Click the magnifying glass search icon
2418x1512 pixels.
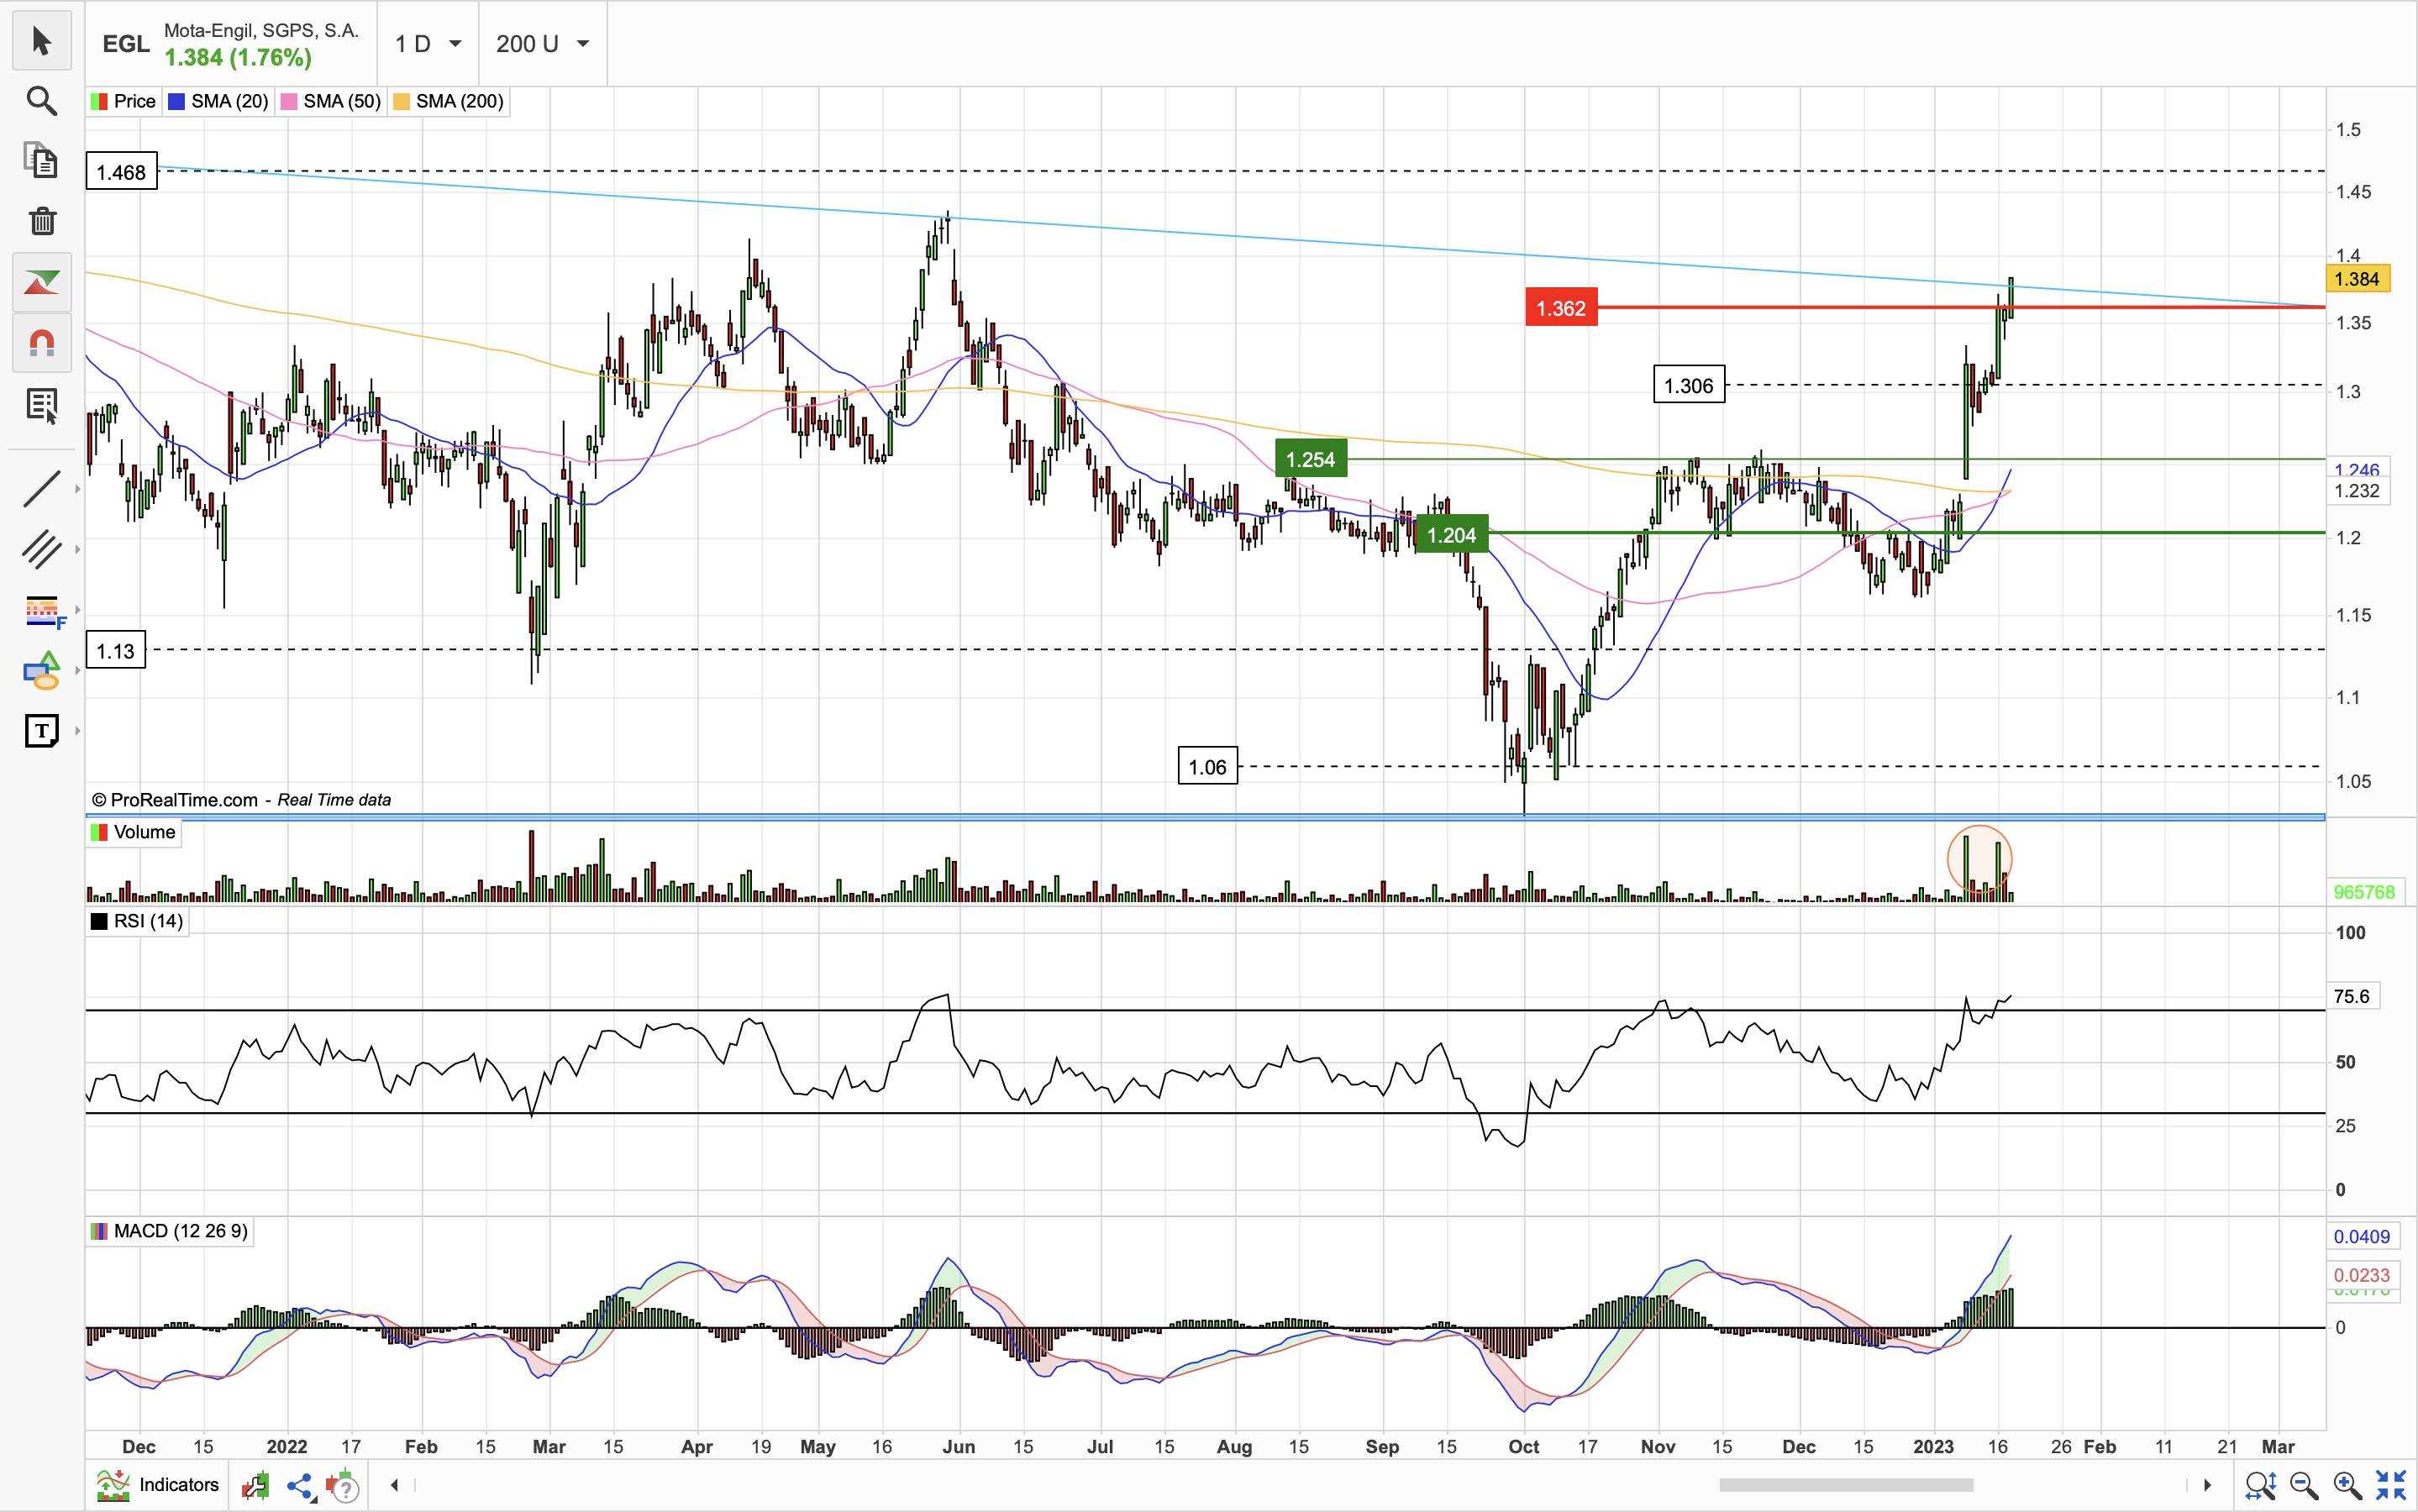click(41, 101)
